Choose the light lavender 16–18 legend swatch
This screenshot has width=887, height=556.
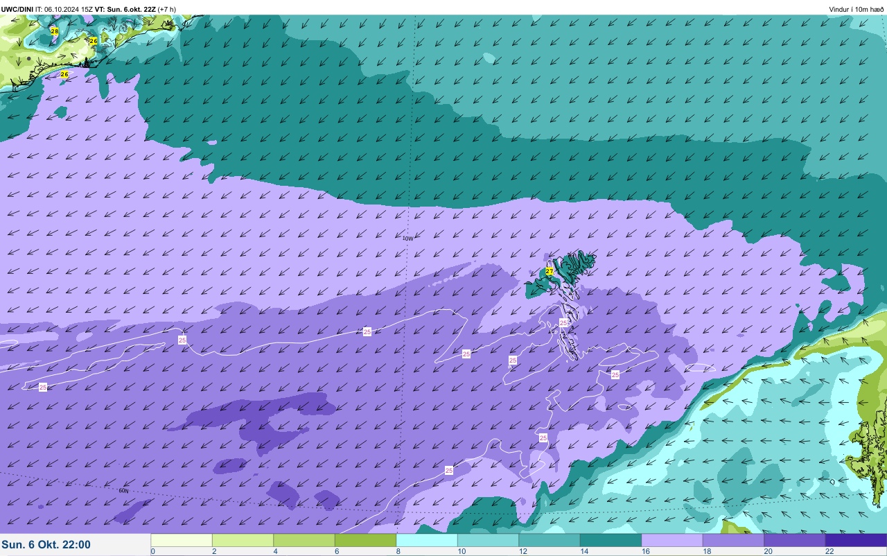(672, 540)
